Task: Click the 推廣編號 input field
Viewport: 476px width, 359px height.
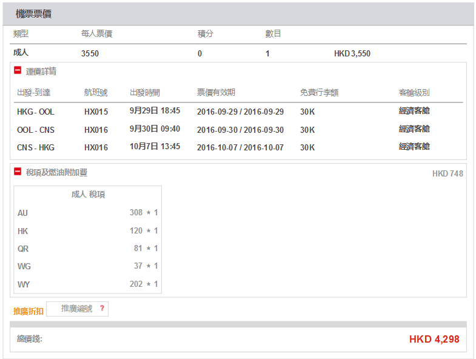Action: pyautogui.click(x=77, y=309)
